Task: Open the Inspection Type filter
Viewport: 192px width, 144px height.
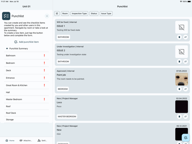Action: pos(79,14)
